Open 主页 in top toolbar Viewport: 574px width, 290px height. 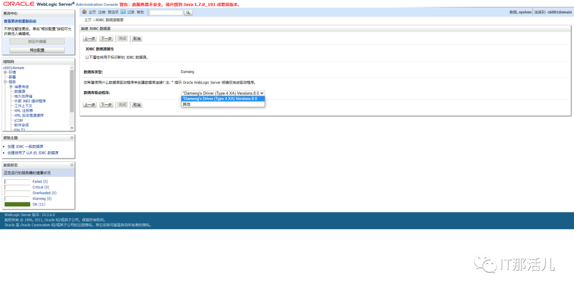(92, 12)
